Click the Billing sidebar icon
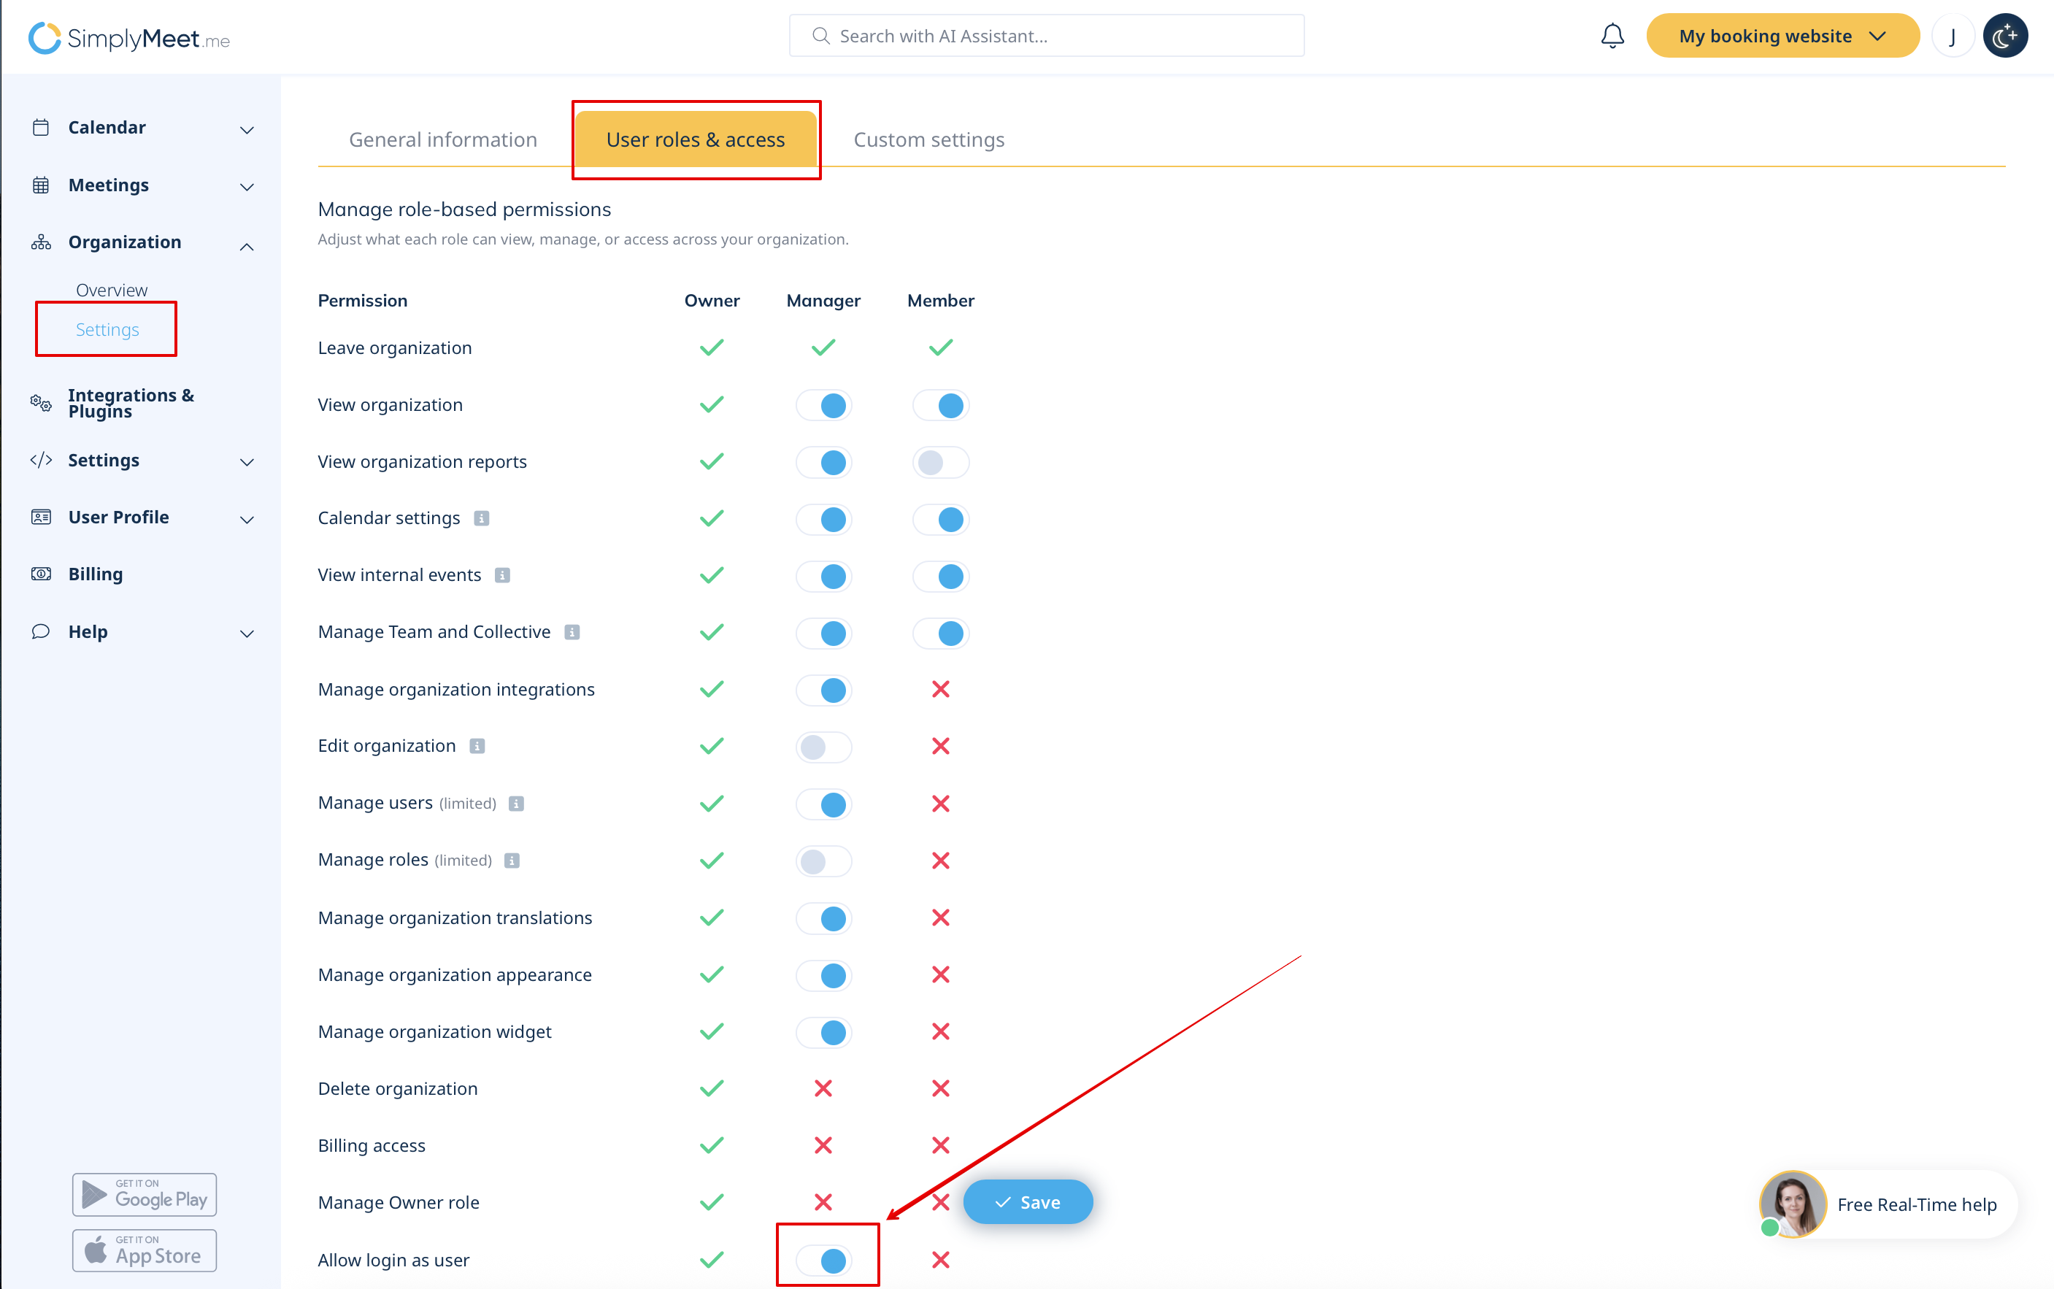This screenshot has height=1289, width=2054. [x=41, y=574]
